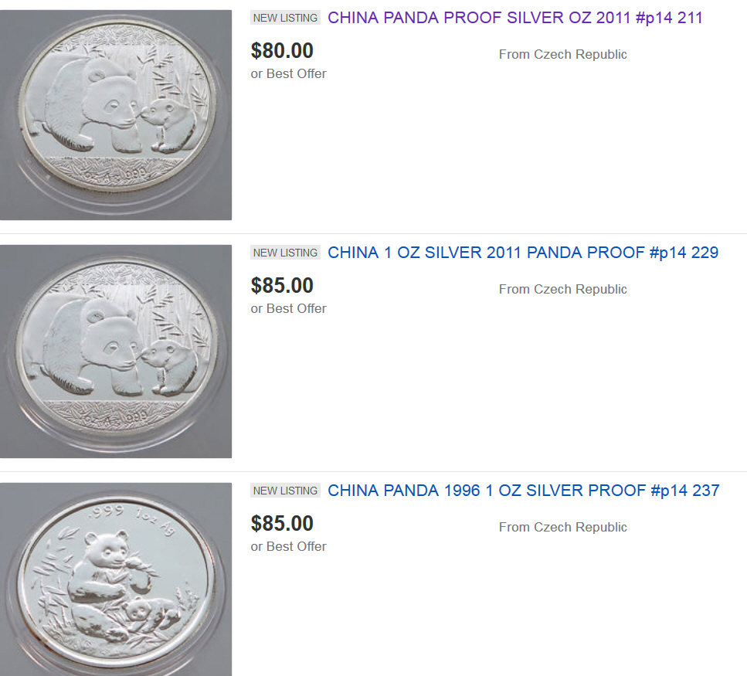The width and height of the screenshot is (747, 676).
Task: Click the $85.00 price of listing #p14 229
Action: click(282, 286)
